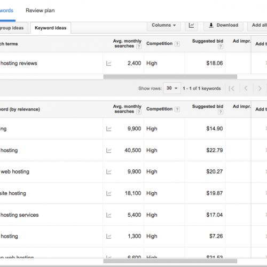This screenshot has width=267, height=267.
Task: Expand the Columns dropdown
Action: click(x=164, y=26)
